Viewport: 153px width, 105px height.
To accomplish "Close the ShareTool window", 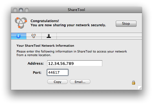I will tap(15, 10).
